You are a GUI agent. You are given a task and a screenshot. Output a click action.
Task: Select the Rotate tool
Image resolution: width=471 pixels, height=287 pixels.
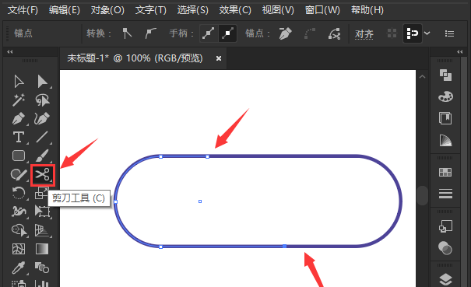(19, 193)
